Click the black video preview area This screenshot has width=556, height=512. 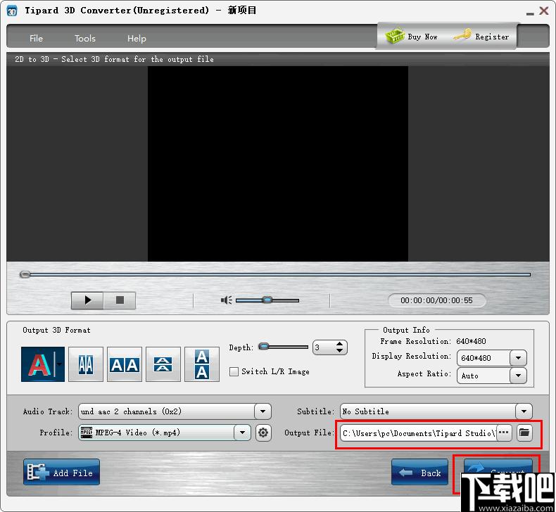(277, 164)
